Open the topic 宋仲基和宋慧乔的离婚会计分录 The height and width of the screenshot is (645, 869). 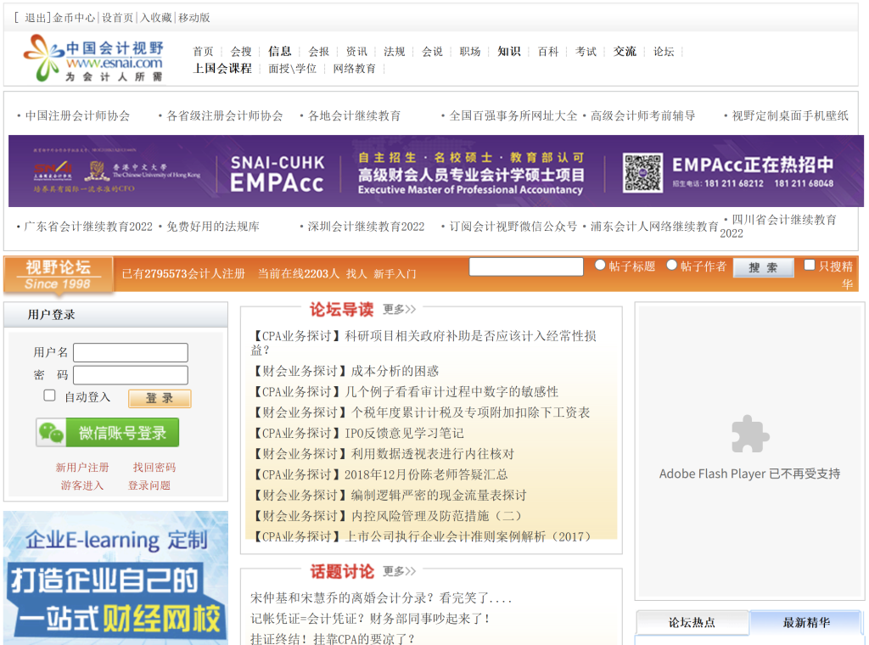[380, 598]
